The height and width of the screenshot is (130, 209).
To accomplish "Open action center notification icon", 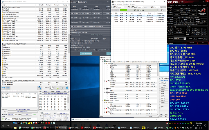I will point(206,125).
